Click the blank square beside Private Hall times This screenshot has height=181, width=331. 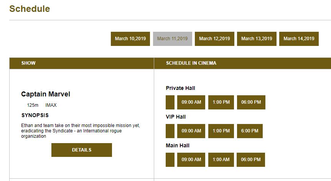point(170,102)
